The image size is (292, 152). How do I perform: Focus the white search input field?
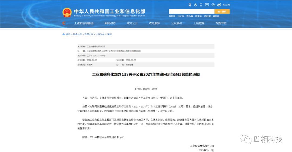(191, 11)
